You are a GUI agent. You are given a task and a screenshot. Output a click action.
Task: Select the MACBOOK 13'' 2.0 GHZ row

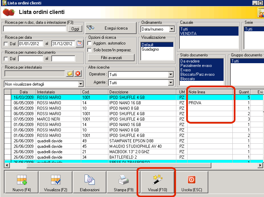click(x=134, y=151)
